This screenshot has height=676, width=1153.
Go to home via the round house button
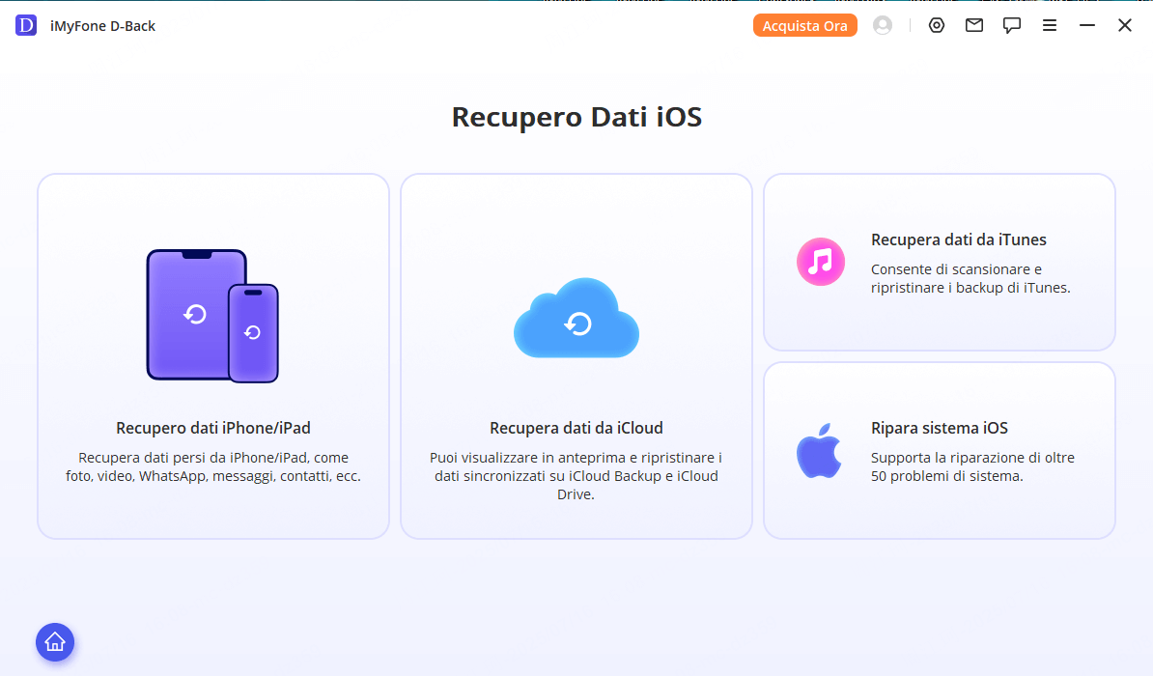[x=55, y=642]
